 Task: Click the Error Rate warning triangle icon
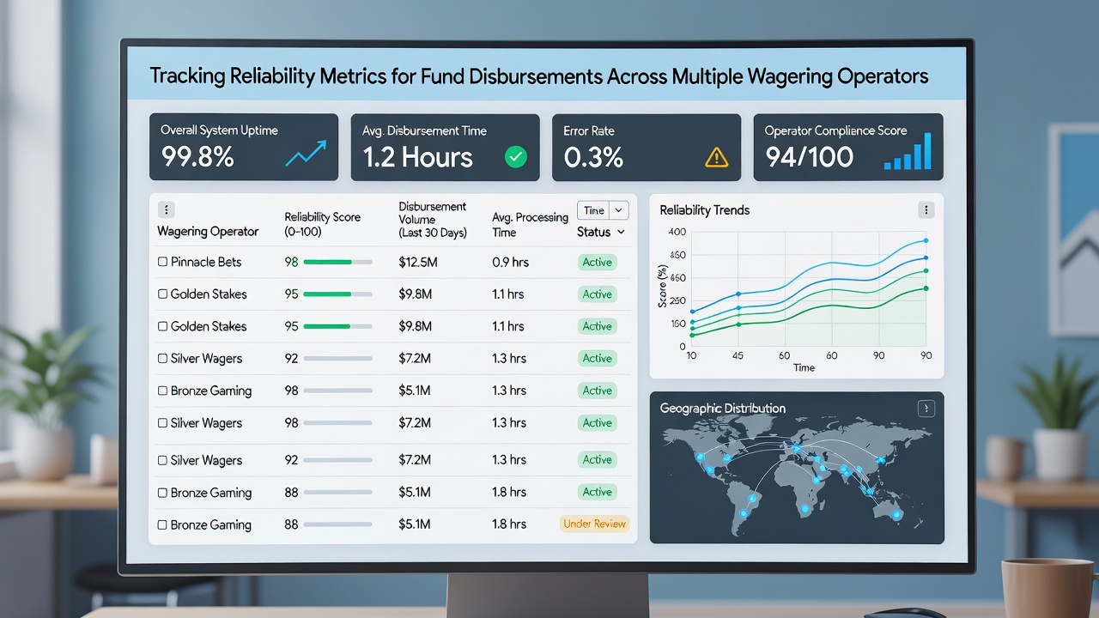coord(715,156)
